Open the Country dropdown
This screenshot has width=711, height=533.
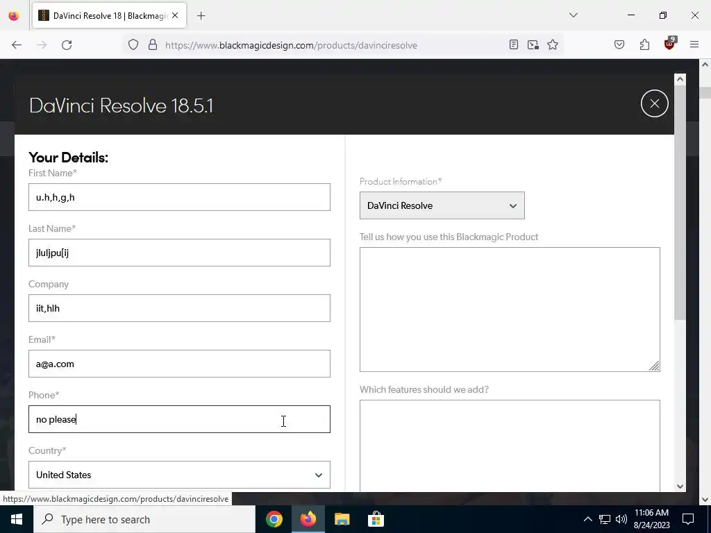tap(179, 475)
